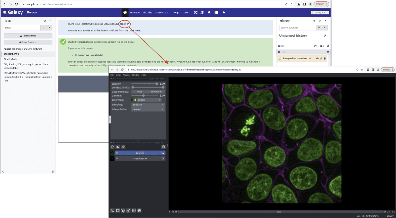Open Shared Data menu in Galaxy

tap(162, 12)
